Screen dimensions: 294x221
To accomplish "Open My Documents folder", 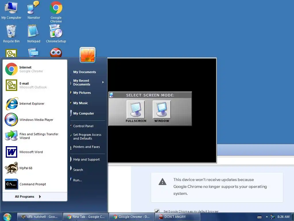I will 84,72.
